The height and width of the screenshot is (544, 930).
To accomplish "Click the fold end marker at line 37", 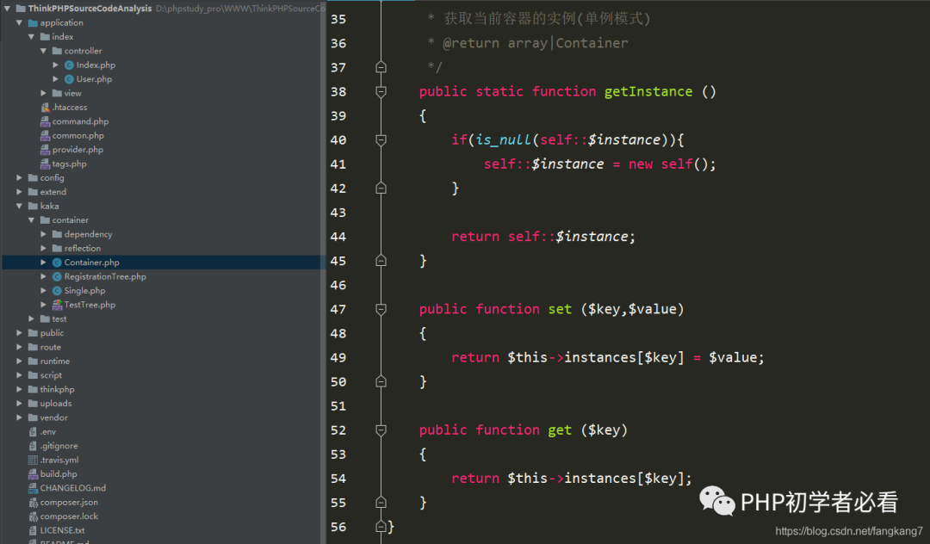I will [381, 67].
